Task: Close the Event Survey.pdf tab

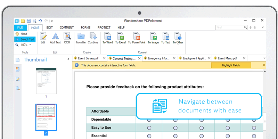Action: point(104,58)
